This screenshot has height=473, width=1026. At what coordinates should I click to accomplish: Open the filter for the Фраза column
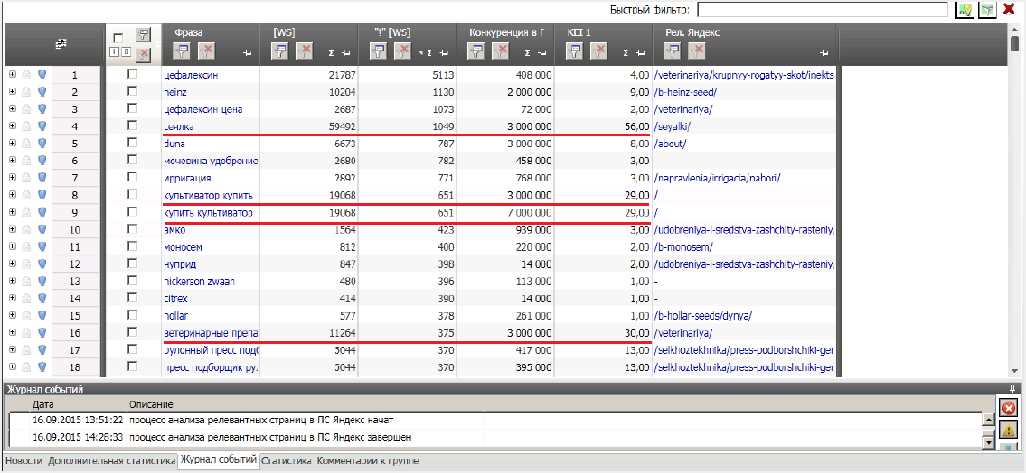[x=180, y=51]
